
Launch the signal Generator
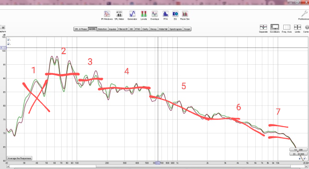pos(132,15)
